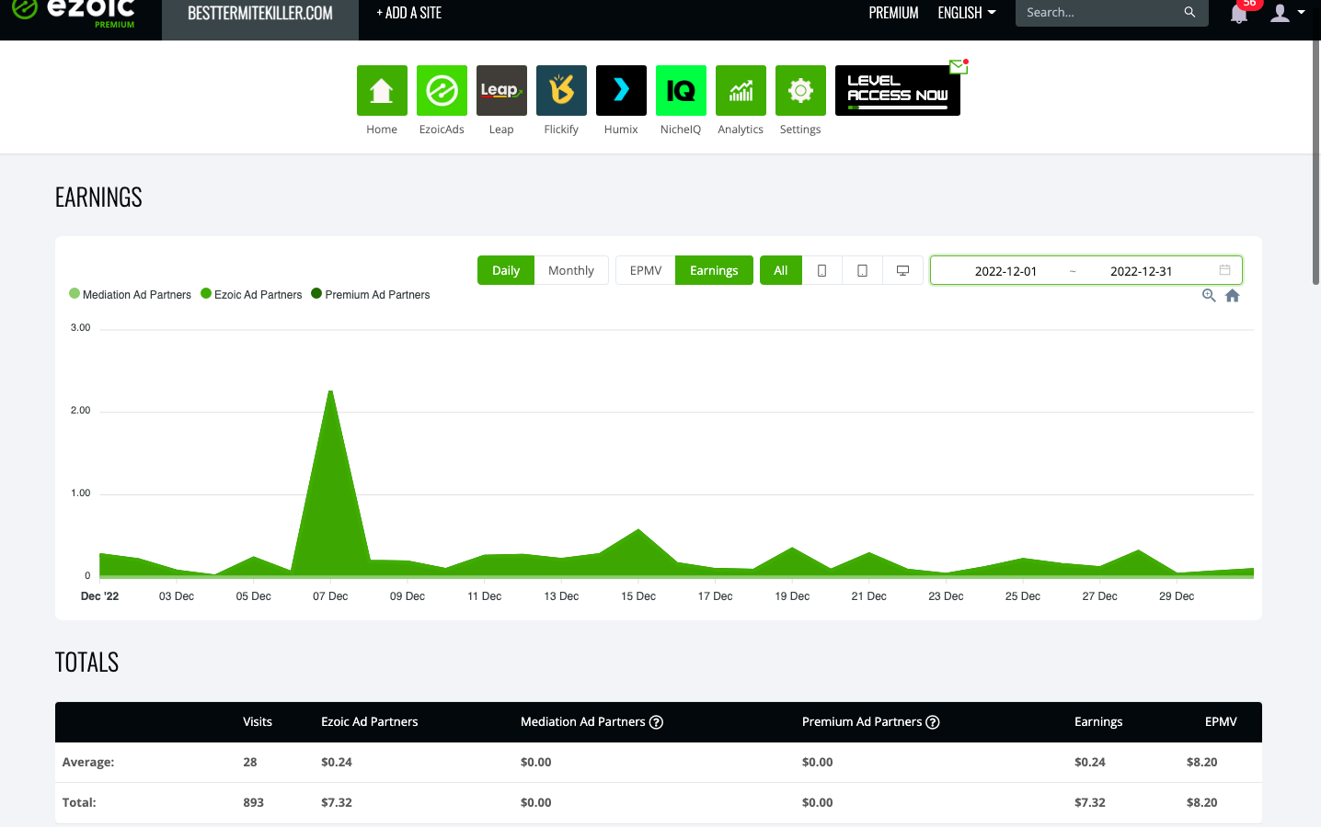Open the Home dashboard icon
Viewport: 1321px width, 827px height.
382,90
